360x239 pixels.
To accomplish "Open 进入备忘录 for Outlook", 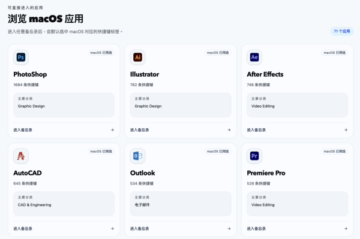I will click(140, 228).
